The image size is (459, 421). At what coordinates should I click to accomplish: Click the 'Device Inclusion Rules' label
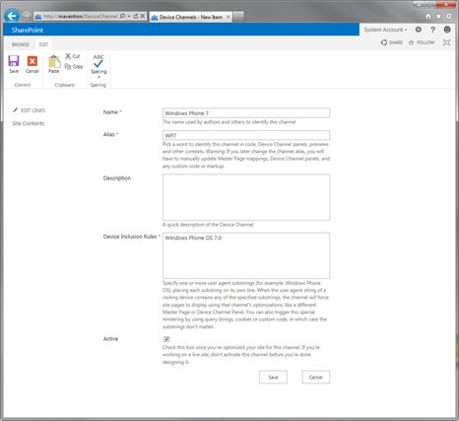(130, 237)
